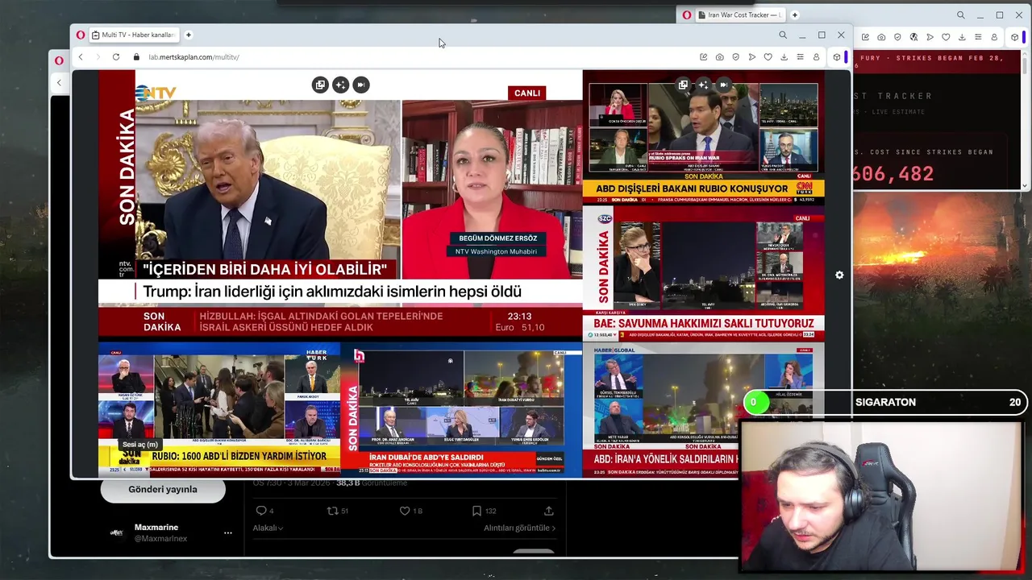This screenshot has width=1032, height=580.
Task: Open the more options dots beside Maxmarine
Action: click(x=228, y=532)
